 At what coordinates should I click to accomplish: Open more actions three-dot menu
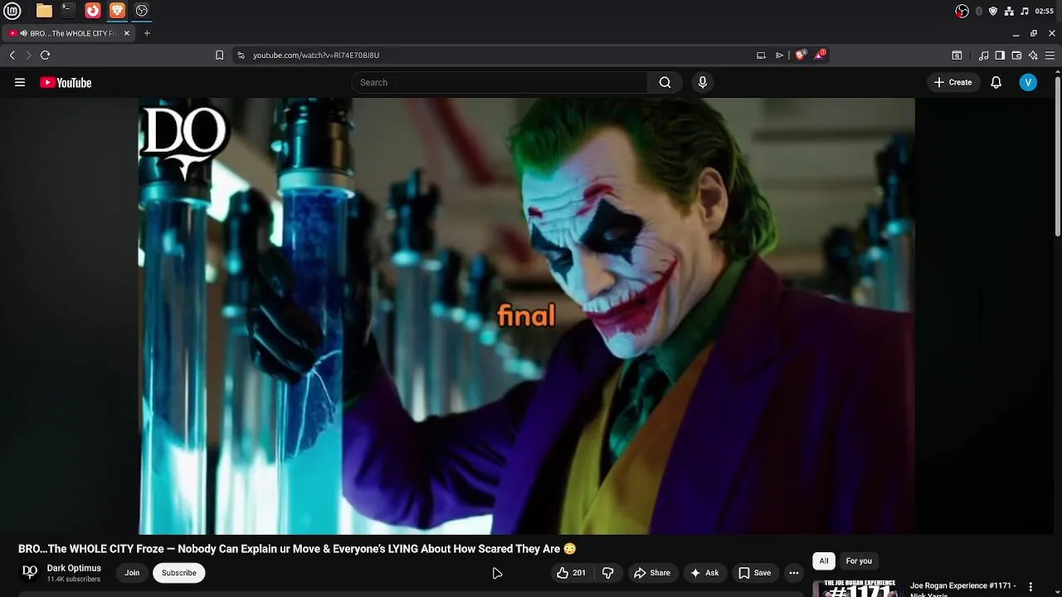coord(794,573)
